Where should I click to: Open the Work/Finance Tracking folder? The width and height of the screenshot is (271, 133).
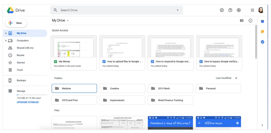point(170,100)
